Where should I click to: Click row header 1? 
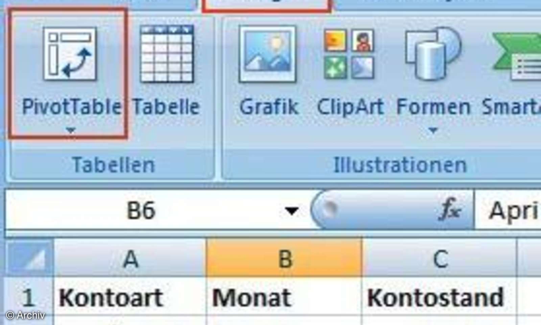[29, 297]
